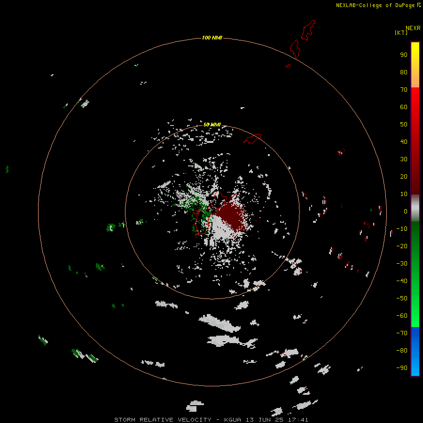Click the 0 value on the velocity scale
The width and height of the screenshot is (423, 423).
tap(406, 211)
